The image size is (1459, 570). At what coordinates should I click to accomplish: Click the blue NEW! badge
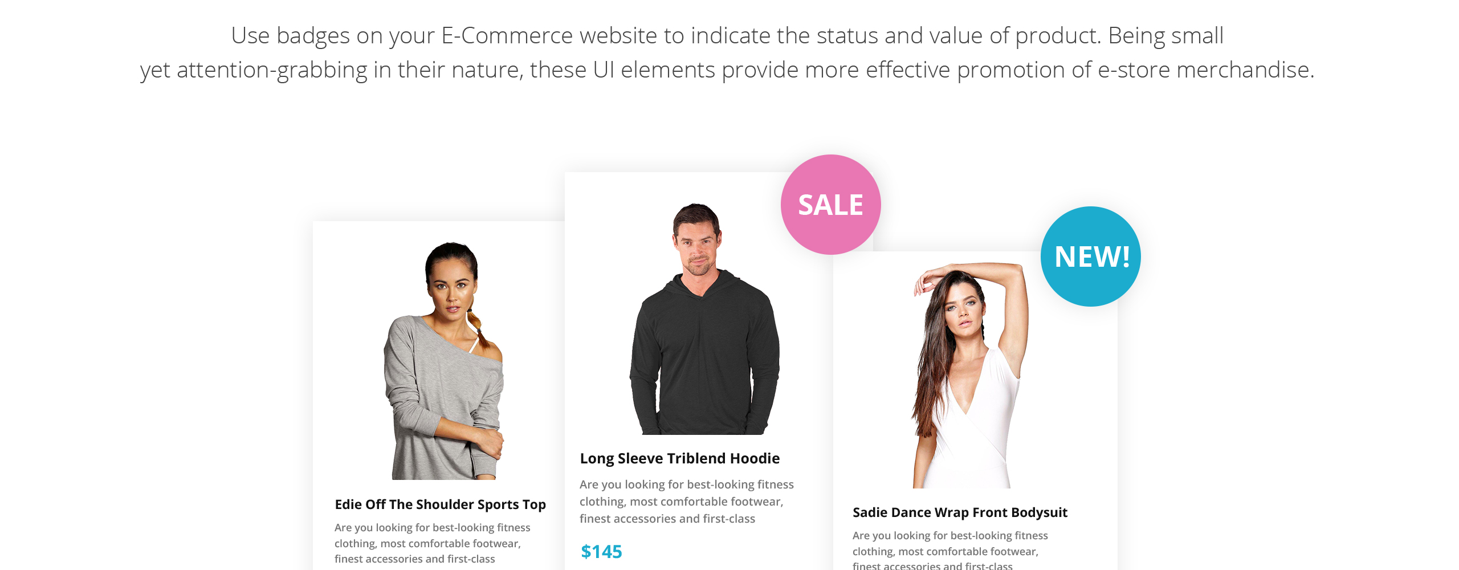pos(1091,256)
